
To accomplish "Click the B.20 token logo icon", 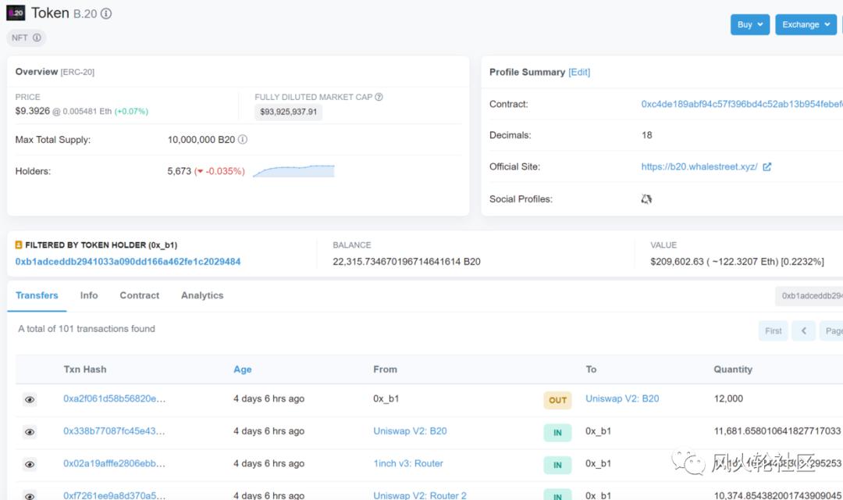I will tap(16, 13).
